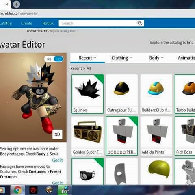Click the 'All' breadcrumb text
The image size is (195, 195).
tap(89, 69)
